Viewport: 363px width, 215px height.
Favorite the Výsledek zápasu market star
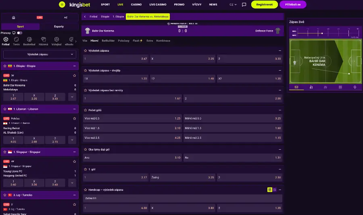click(85, 50)
